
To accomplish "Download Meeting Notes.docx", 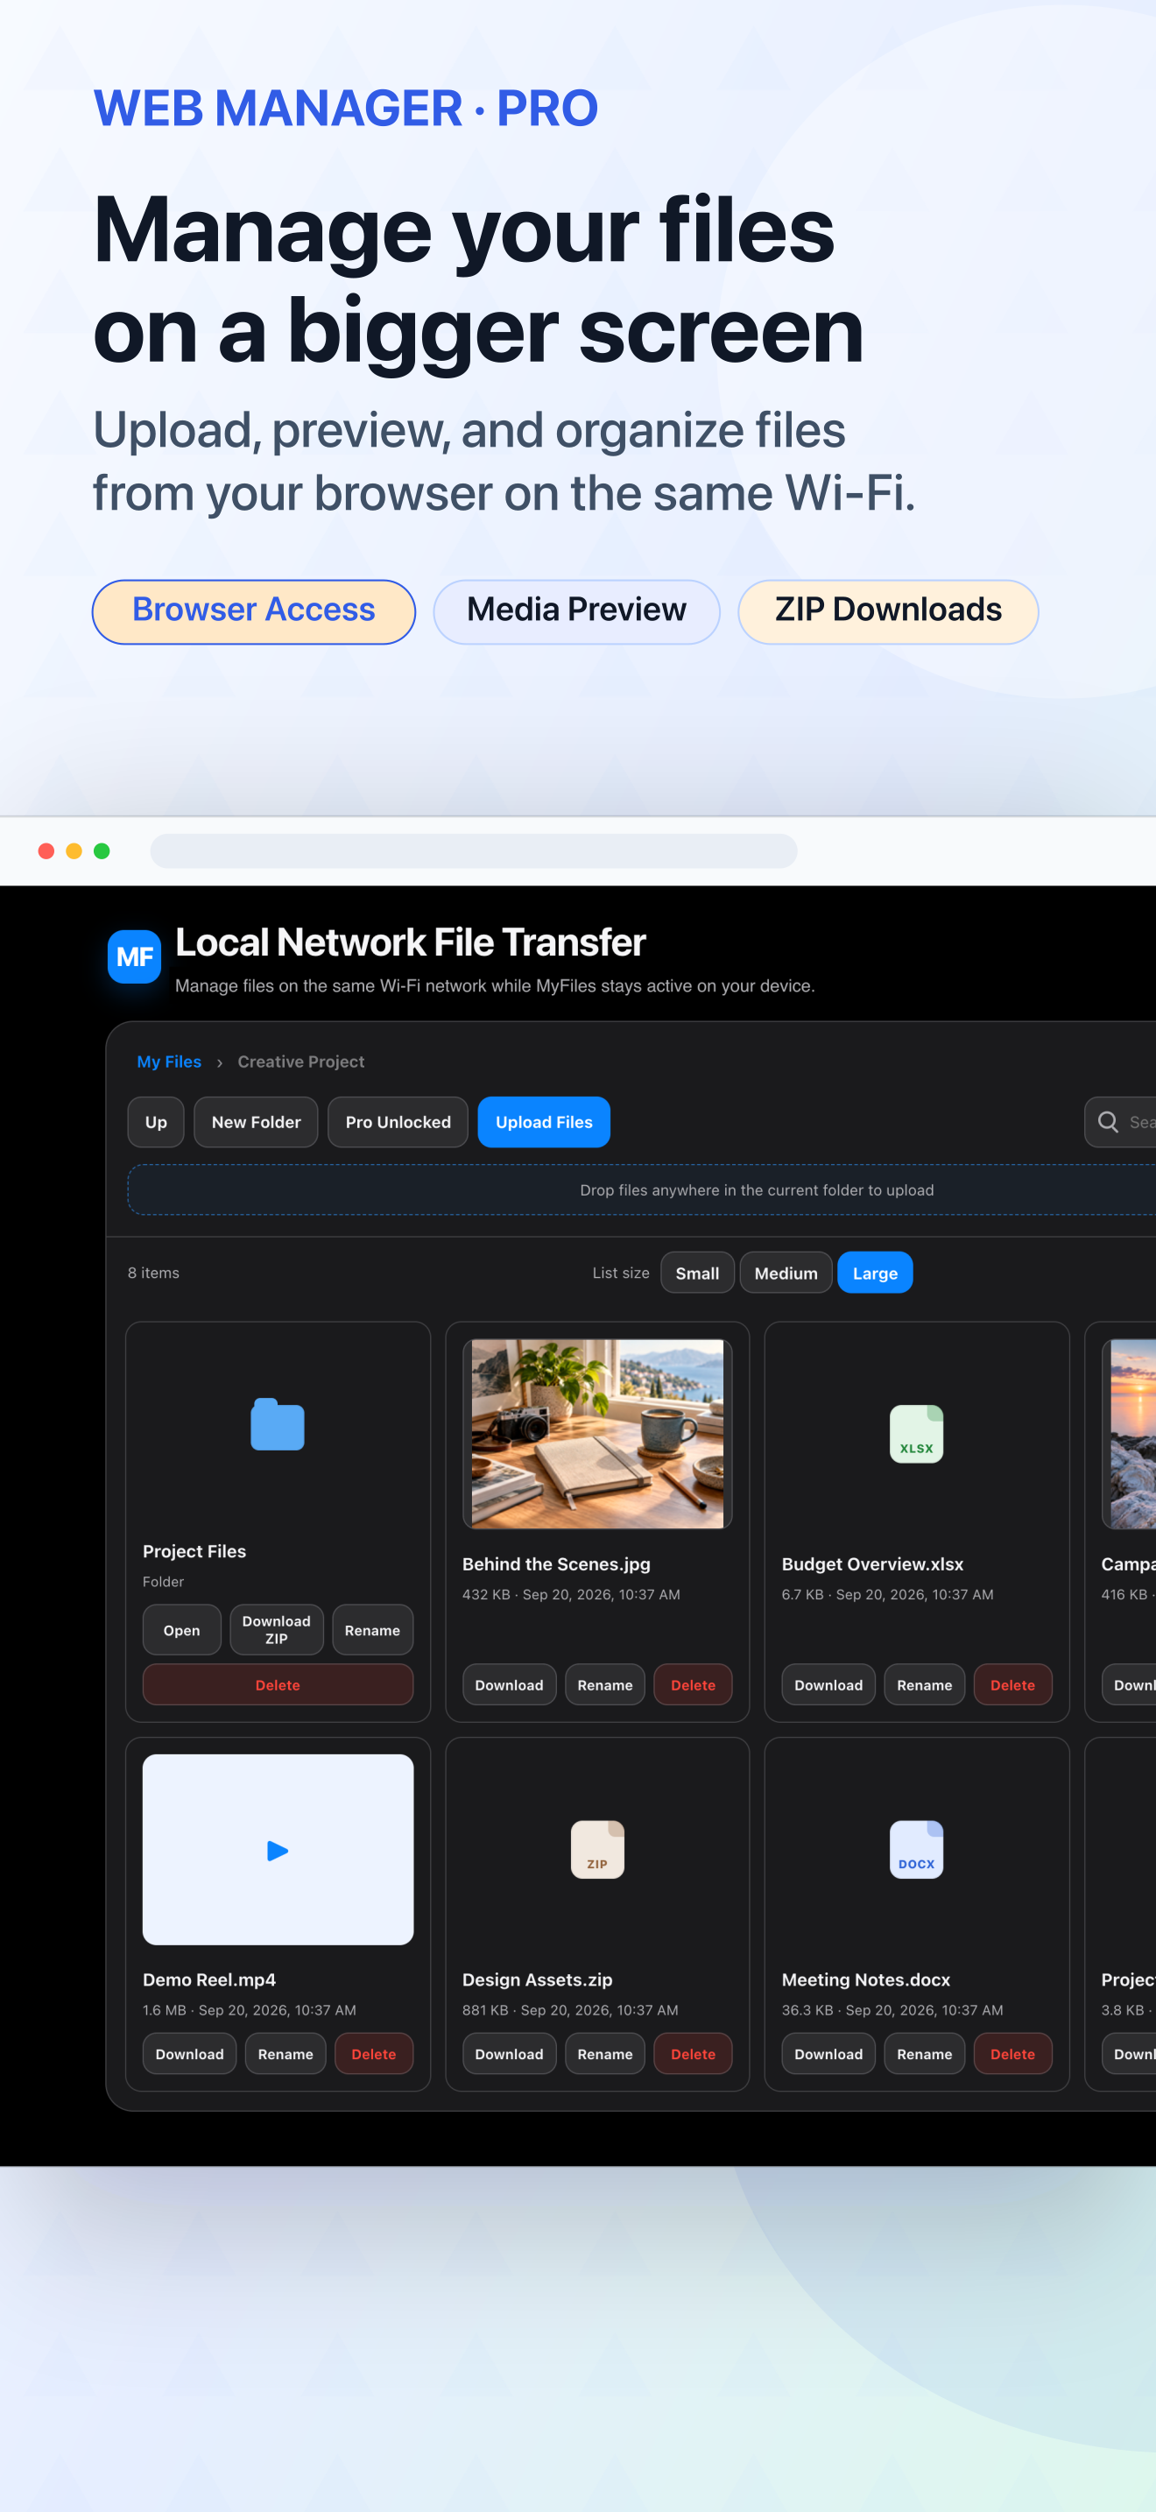I will 828,2053.
